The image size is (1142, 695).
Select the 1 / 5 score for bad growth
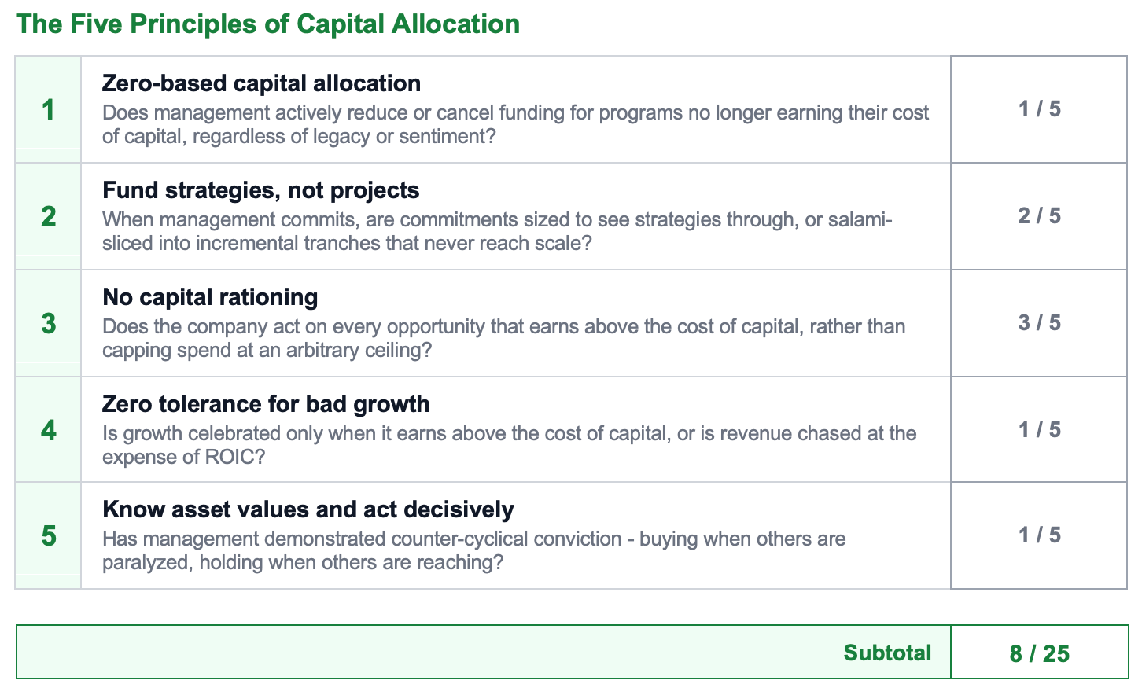point(1039,429)
